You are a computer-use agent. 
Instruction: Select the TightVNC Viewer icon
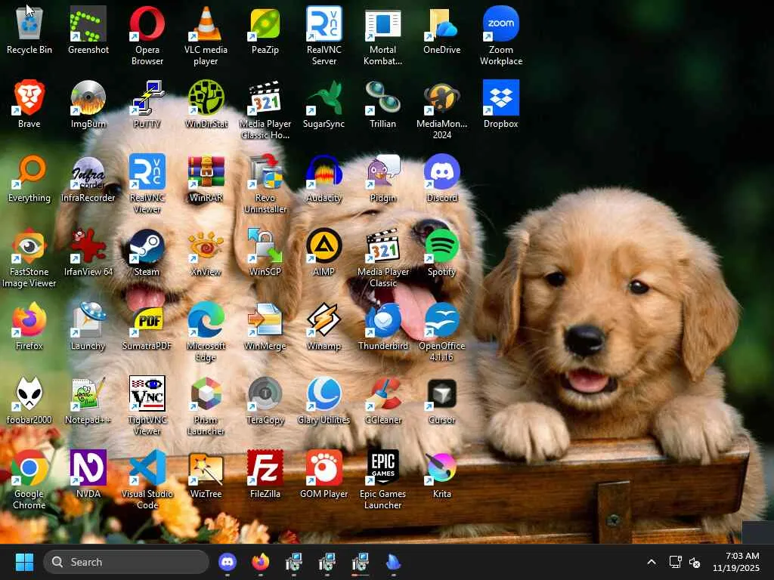click(147, 406)
